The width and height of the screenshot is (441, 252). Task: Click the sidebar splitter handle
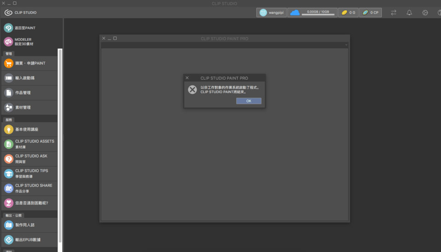point(63,137)
